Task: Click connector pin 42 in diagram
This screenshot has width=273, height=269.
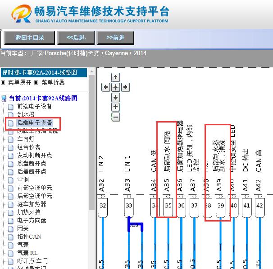Action: 260,208
